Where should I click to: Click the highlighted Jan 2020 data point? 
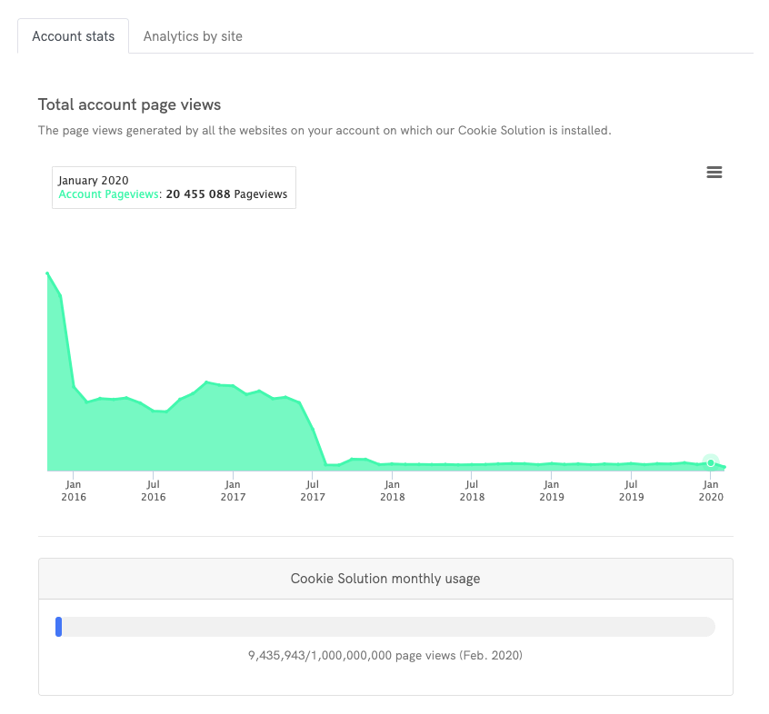[x=711, y=463]
